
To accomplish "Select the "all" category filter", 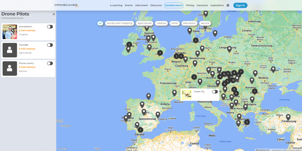I will [100, 23].
